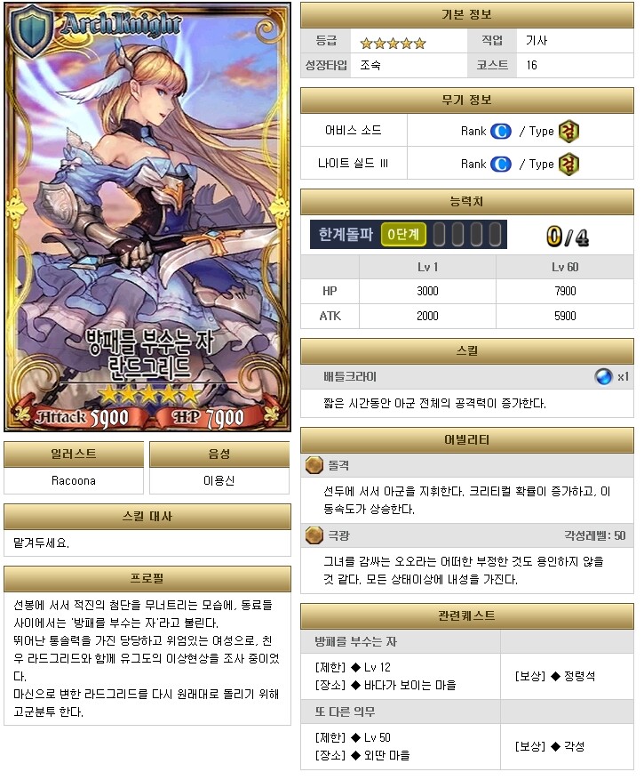644x780 pixels.
Task: Open the 관련퀘스트 section header
Action: click(x=467, y=615)
